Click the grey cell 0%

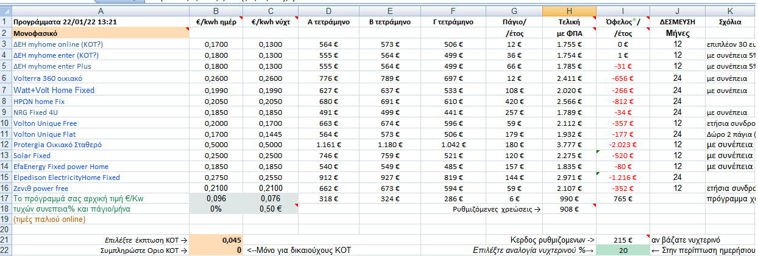[216, 209]
